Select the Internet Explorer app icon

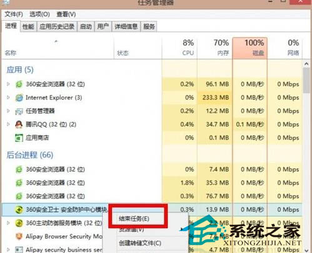click(x=19, y=97)
